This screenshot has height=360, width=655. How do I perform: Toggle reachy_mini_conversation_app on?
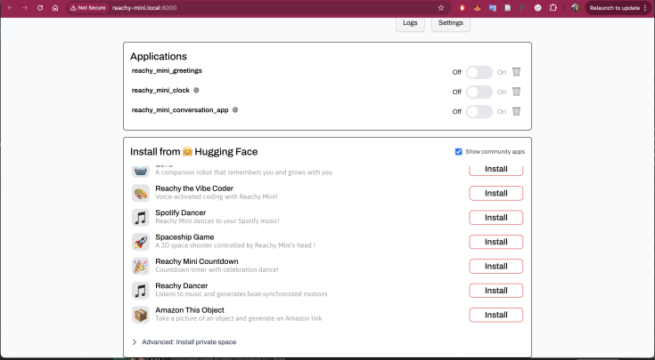[x=479, y=111]
